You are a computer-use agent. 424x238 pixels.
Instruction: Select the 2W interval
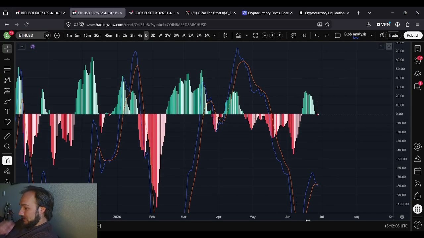pos(168,35)
